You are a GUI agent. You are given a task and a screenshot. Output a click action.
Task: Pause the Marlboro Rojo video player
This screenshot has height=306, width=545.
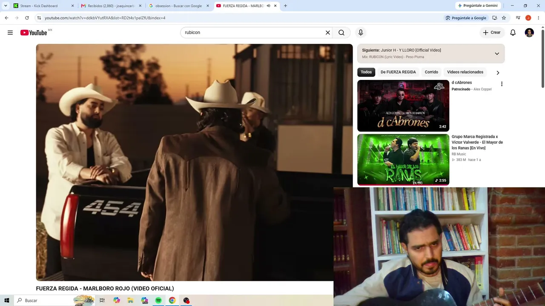click(x=194, y=162)
